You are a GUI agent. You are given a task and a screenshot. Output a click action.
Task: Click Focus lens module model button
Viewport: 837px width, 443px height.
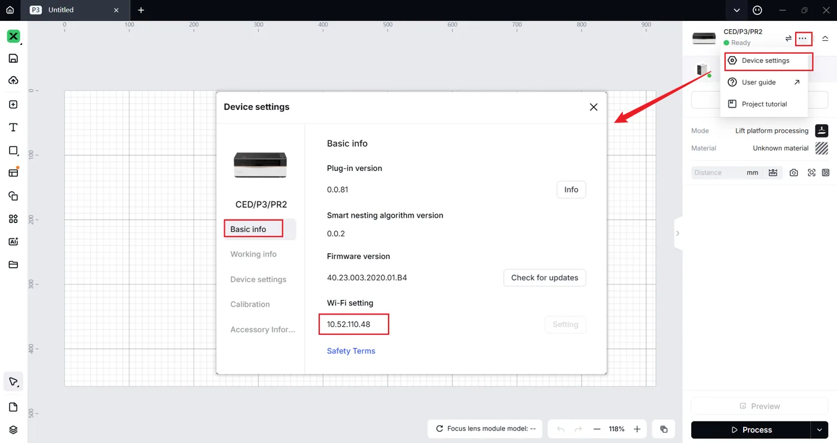click(x=485, y=429)
